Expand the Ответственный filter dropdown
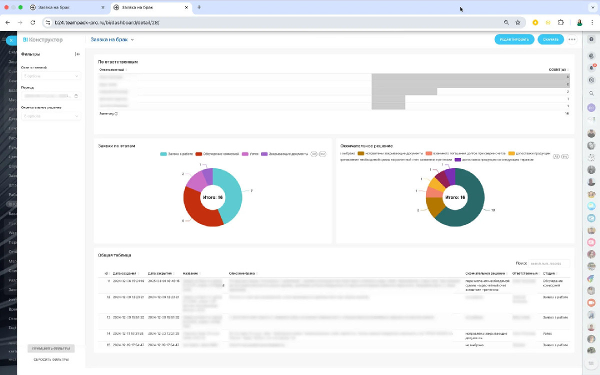Viewport: 600px width, 375px height. [x=51, y=76]
